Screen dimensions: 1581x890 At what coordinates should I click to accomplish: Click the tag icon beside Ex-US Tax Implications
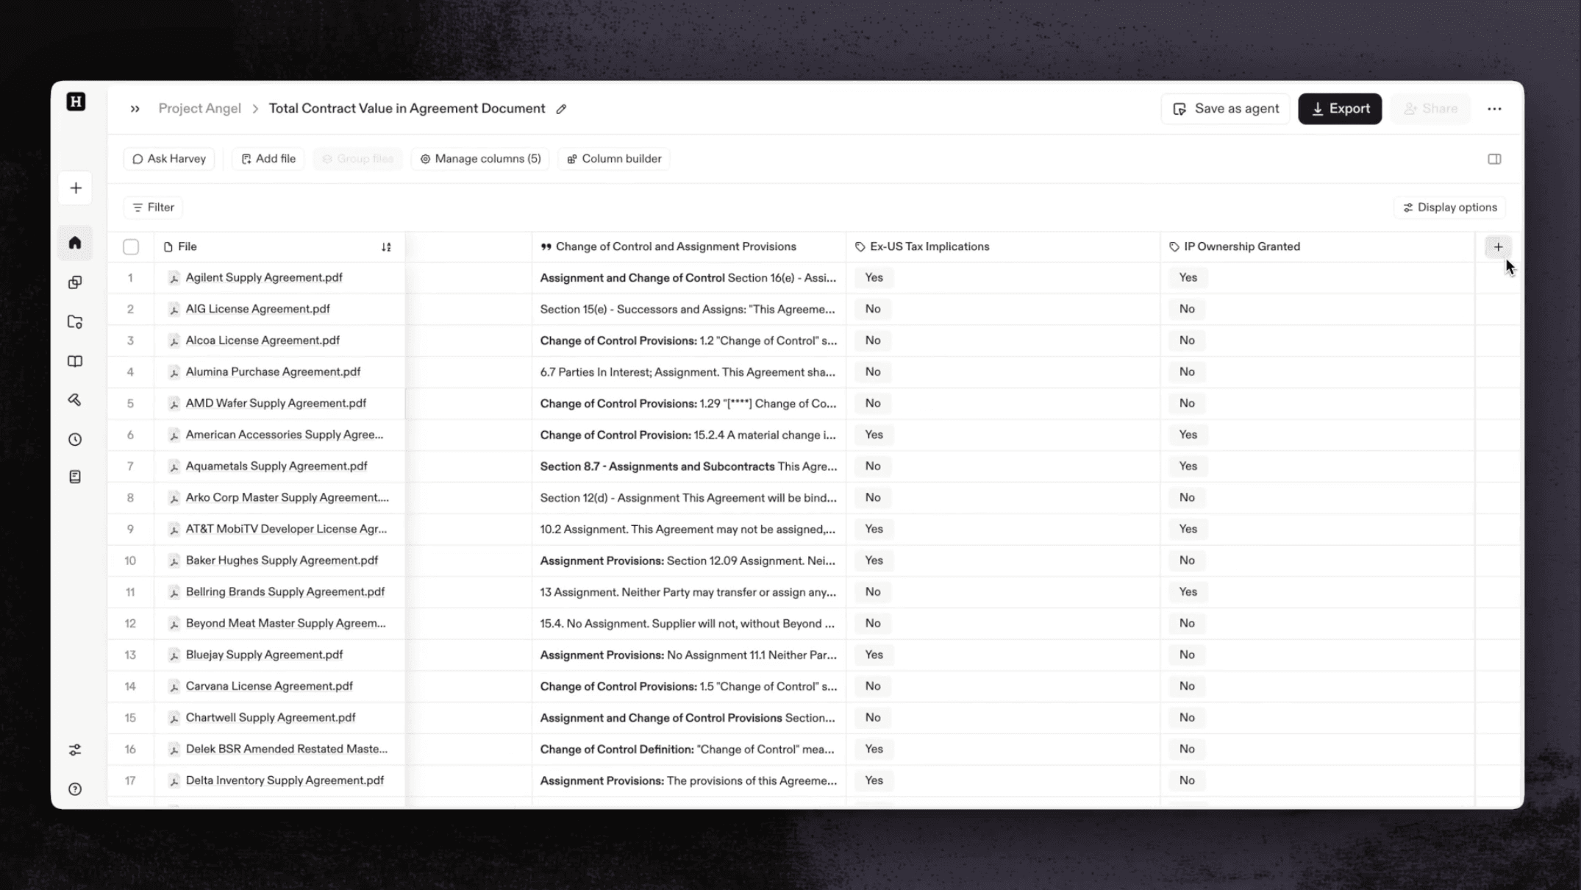click(x=860, y=247)
